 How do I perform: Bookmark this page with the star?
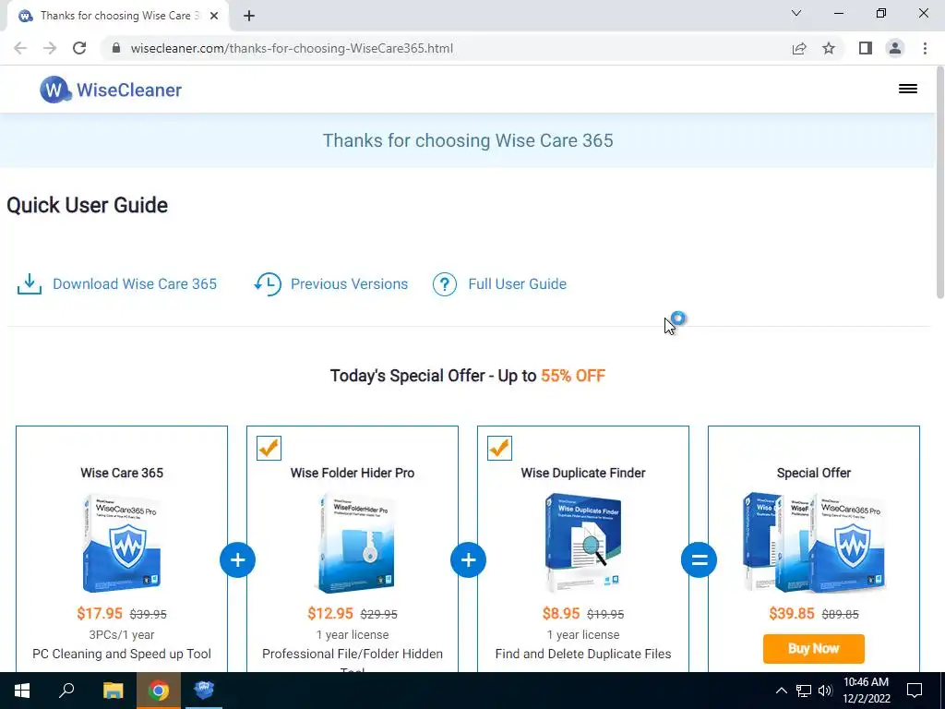tap(829, 48)
